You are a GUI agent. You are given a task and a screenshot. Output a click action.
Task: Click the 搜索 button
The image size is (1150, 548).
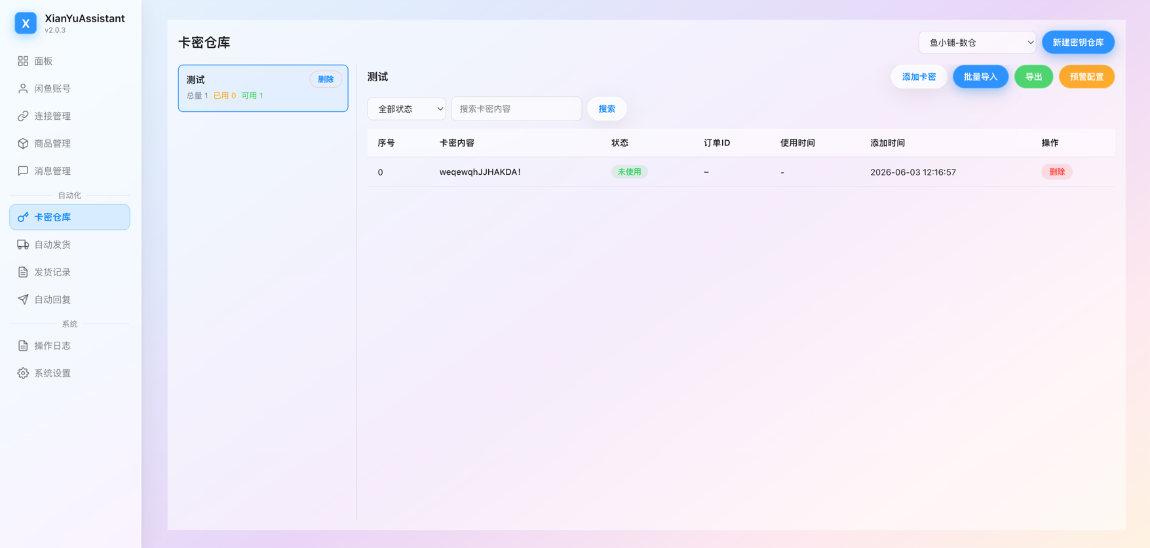(x=607, y=109)
